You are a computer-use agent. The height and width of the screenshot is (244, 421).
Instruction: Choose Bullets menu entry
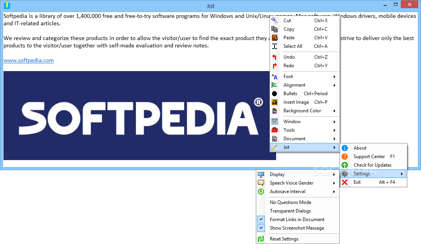305,94
